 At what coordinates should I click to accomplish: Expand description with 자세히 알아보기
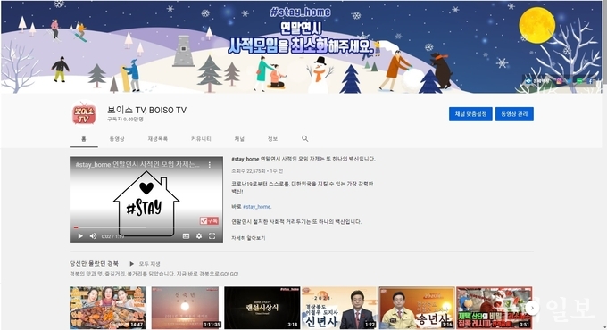click(248, 238)
